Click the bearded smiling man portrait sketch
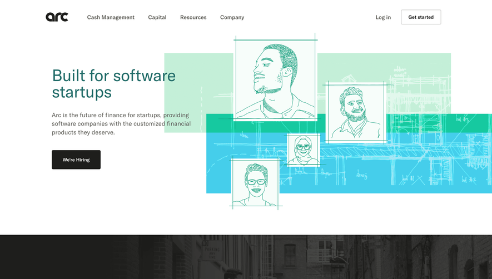 356,113
